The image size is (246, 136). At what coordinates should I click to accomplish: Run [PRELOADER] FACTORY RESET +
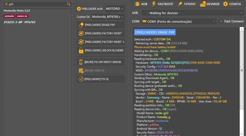point(101,42)
